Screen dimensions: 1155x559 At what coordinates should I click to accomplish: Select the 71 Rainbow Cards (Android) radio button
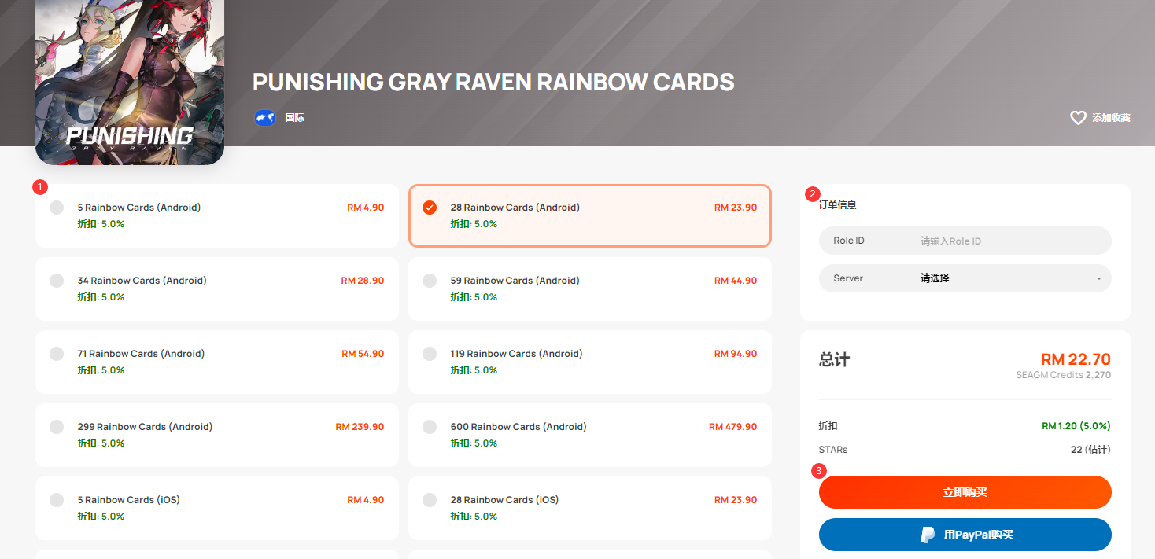57,354
